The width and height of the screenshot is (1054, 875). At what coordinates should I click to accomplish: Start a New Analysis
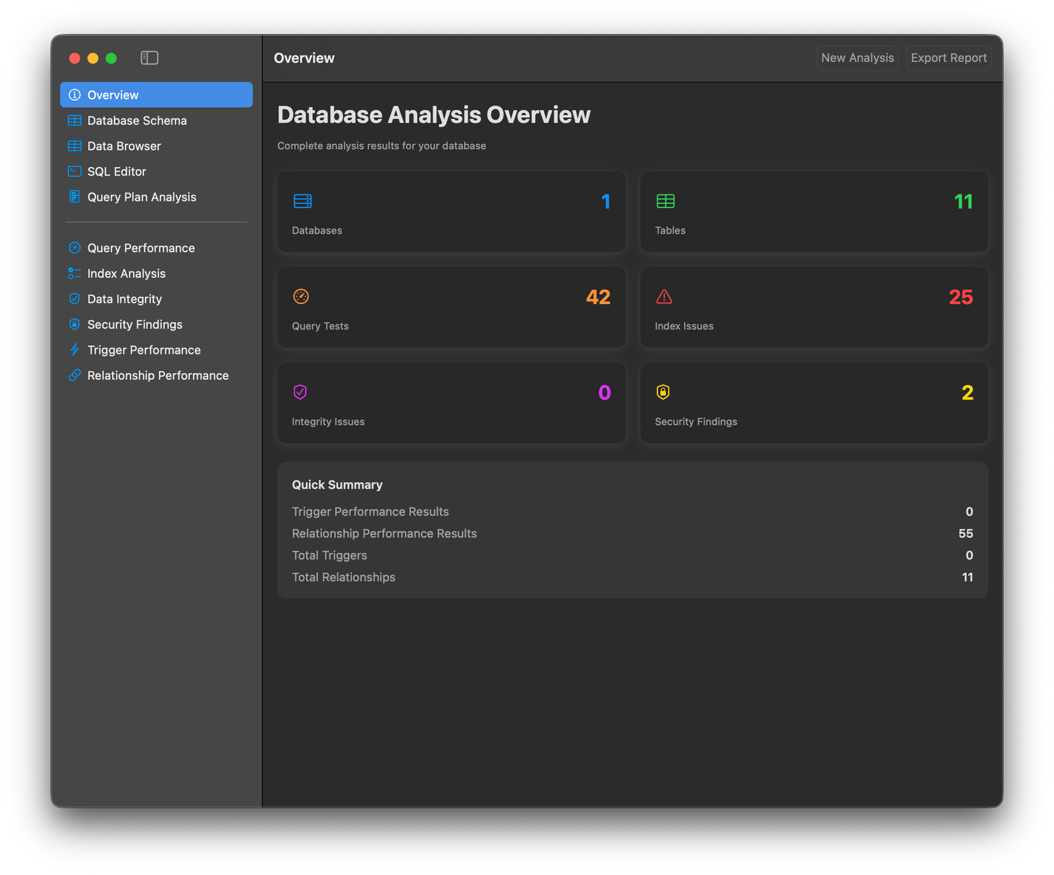[x=857, y=58]
